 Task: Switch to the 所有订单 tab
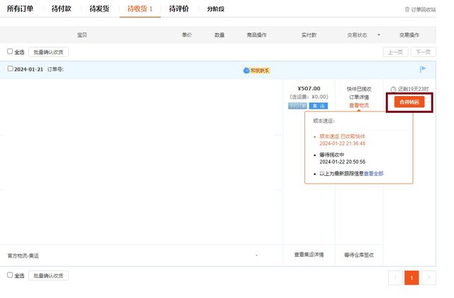point(20,9)
